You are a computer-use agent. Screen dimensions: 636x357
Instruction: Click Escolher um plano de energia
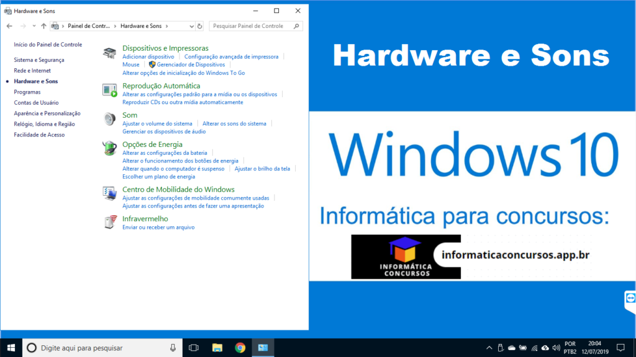(x=158, y=177)
